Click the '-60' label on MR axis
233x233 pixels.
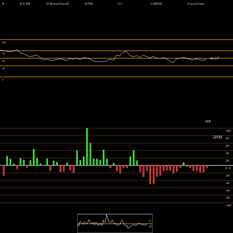[227, 191]
